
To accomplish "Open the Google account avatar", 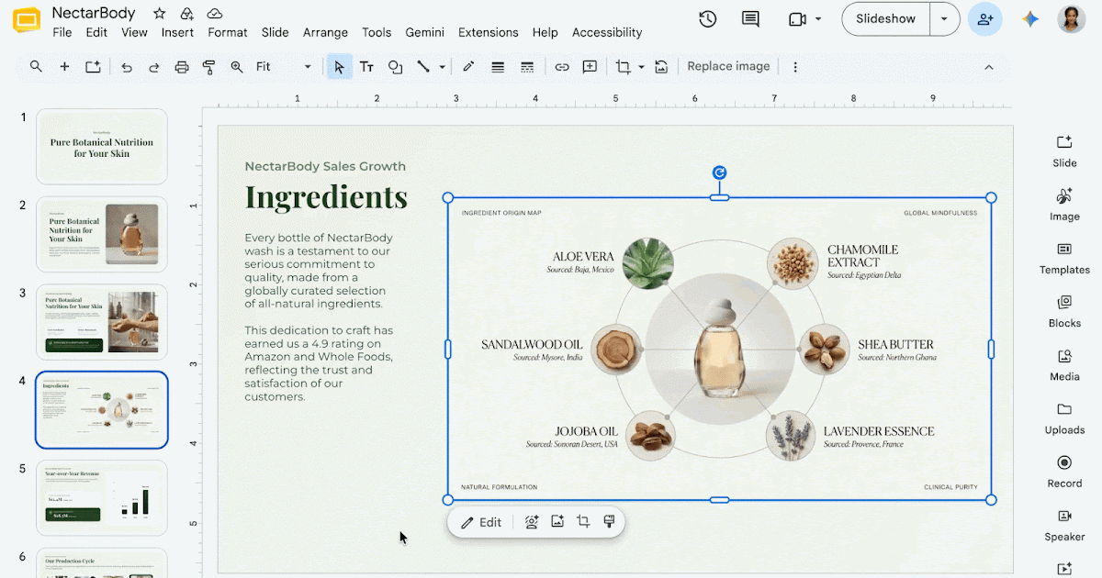I will (x=1072, y=19).
